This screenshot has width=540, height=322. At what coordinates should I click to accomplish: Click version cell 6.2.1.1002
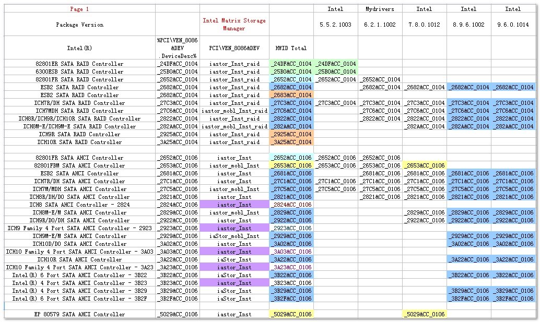tap(380, 25)
